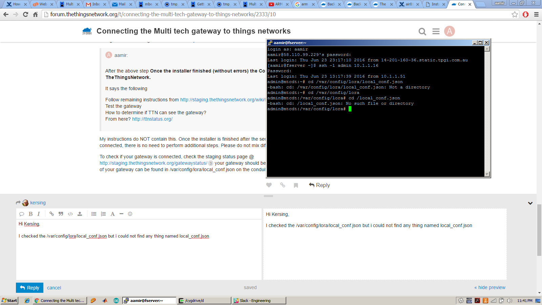Click inside the PuTTY terminal area
This screenshot has width=542, height=305.
click(376, 111)
